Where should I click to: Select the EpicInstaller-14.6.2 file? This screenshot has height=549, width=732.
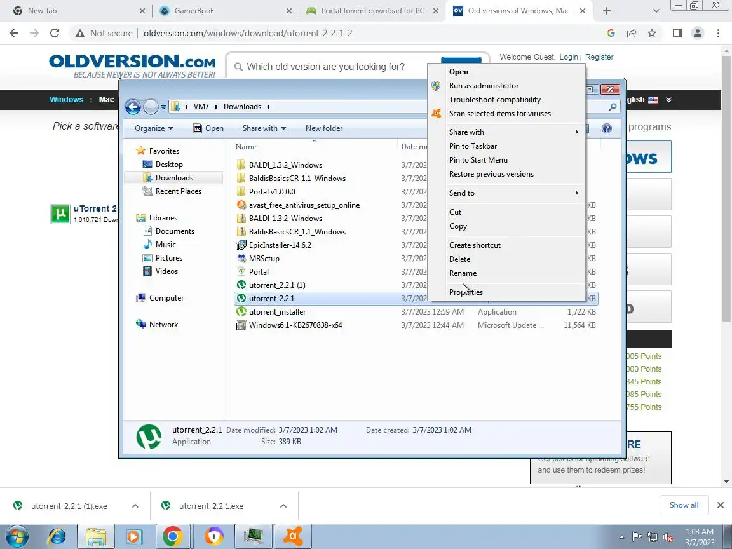pyautogui.click(x=280, y=245)
